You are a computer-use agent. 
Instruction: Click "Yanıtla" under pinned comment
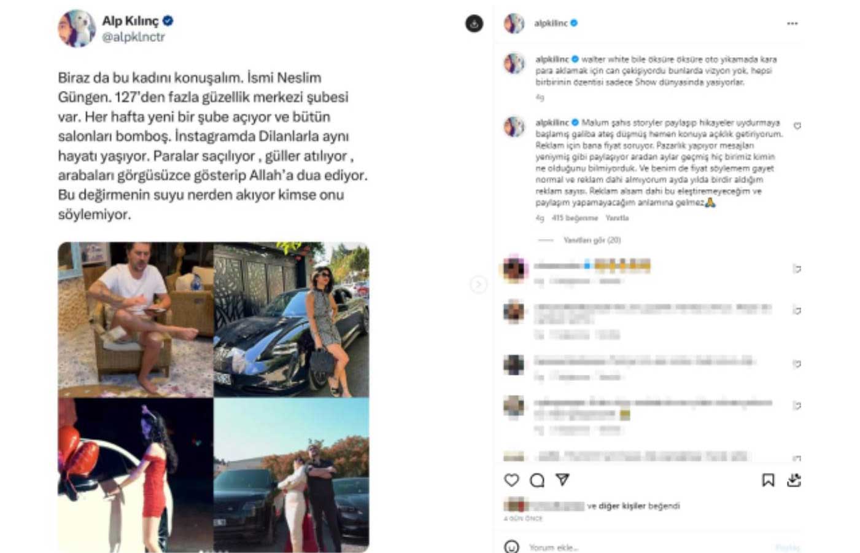617,218
